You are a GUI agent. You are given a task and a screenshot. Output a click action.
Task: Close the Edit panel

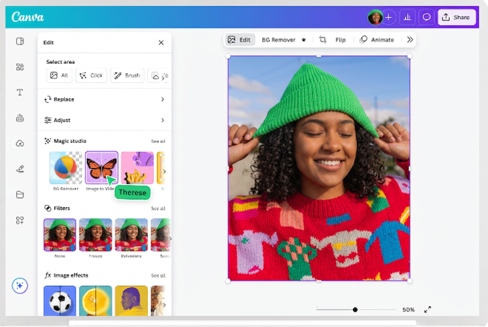click(x=161, y=42)
